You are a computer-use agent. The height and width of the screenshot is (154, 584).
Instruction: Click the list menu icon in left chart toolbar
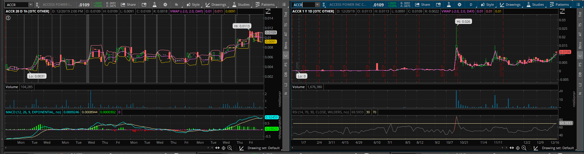[x=284, y=5]
